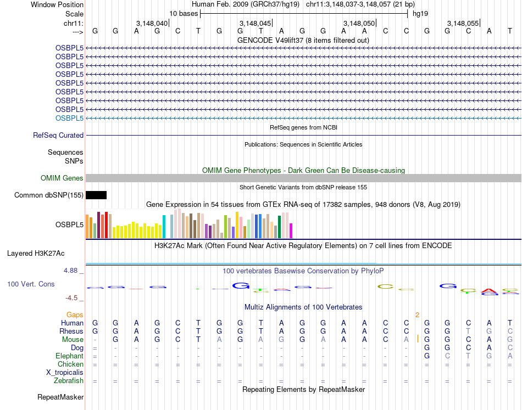Click the SNPs track label
This screenshot has width=522, height=410.
click(74, 161)
